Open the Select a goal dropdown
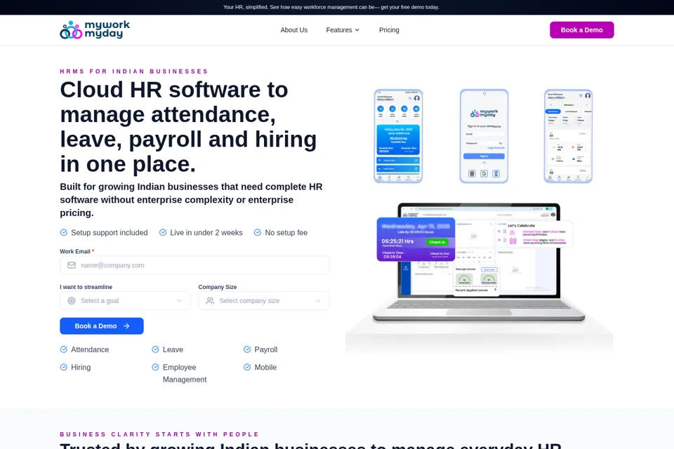This screenshot has height=449, width=674. click(125, 301)
